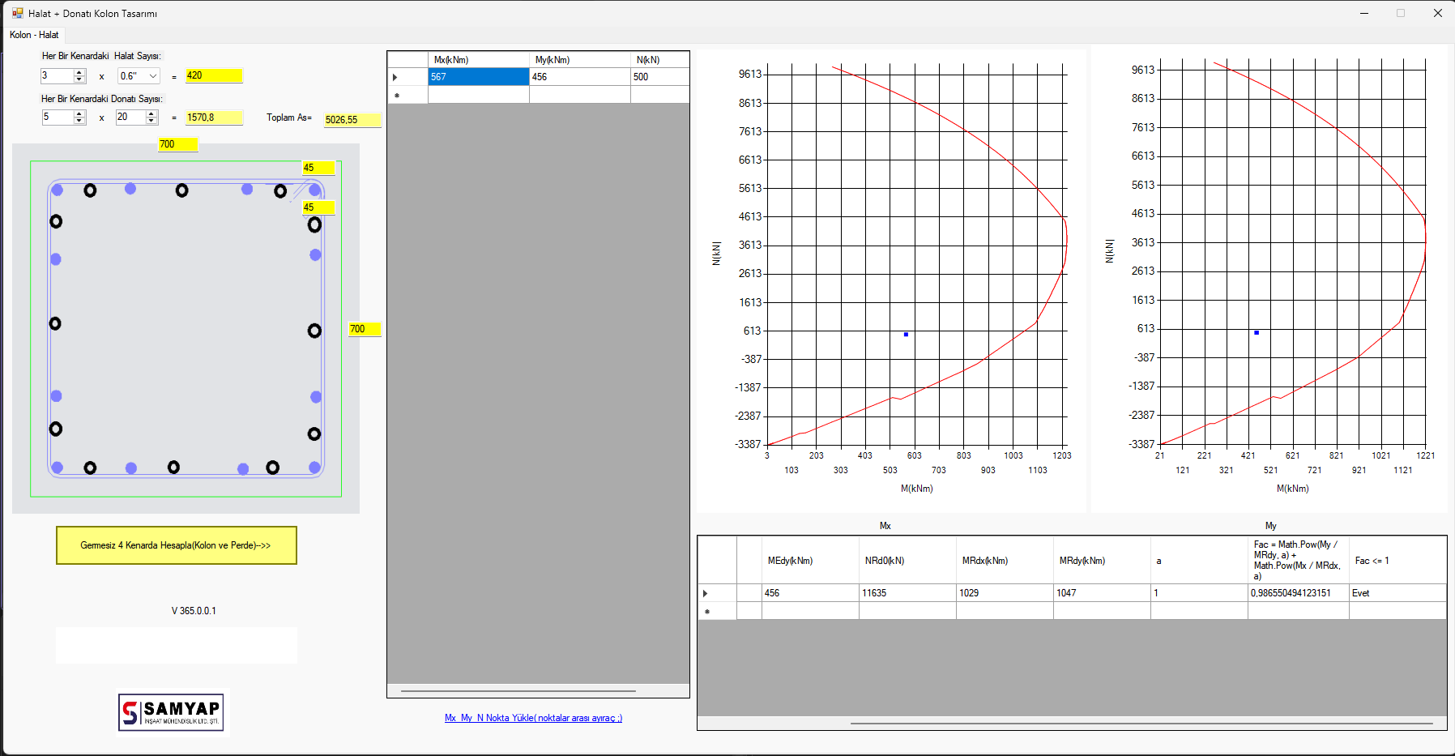Click the blue load point on the My chart
This screenshot has height=756, width=1455.
[x=1257, y=332]
